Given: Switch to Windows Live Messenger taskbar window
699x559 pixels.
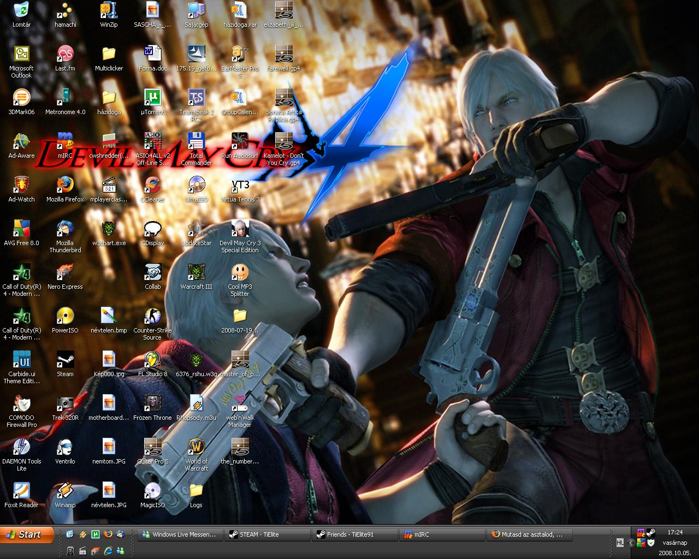Looking at the screenshot, I should click(x=180, y=534).
